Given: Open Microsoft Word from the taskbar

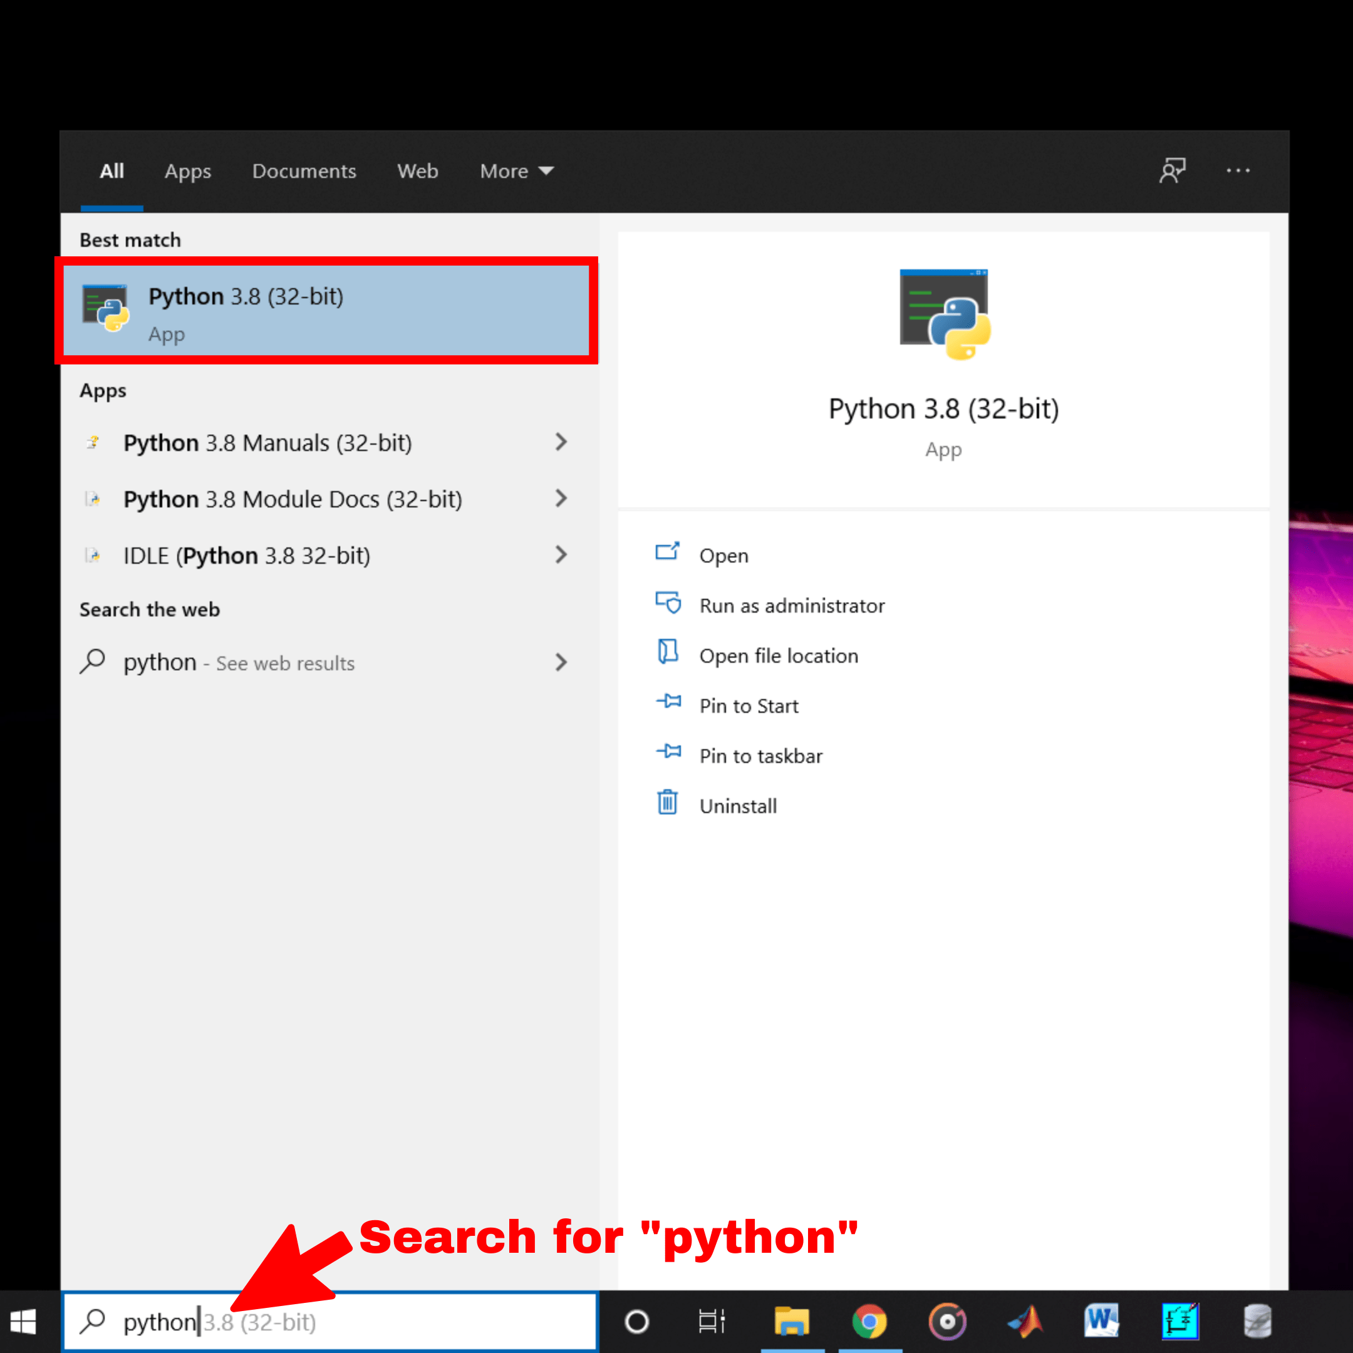Looking at the screenshot, I should 1101,1321.
